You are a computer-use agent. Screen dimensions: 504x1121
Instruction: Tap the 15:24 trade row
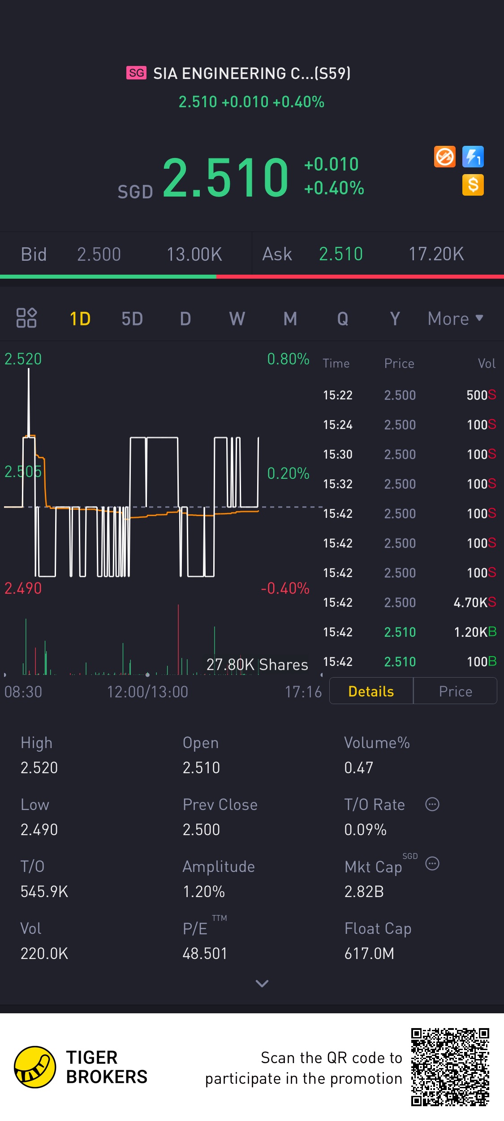[409, 425]
